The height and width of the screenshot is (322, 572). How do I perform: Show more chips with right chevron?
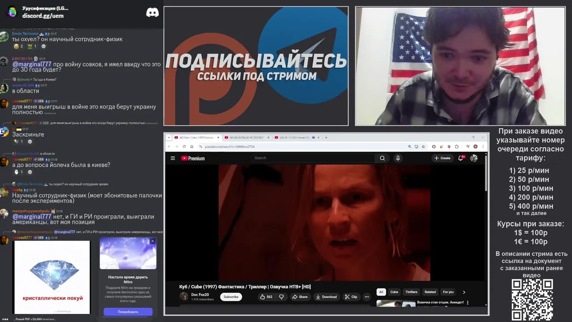click(464, 292)
